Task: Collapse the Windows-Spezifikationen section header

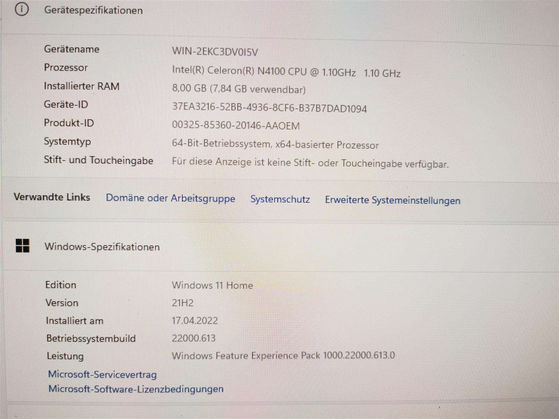Action: [x=102, y=247]
